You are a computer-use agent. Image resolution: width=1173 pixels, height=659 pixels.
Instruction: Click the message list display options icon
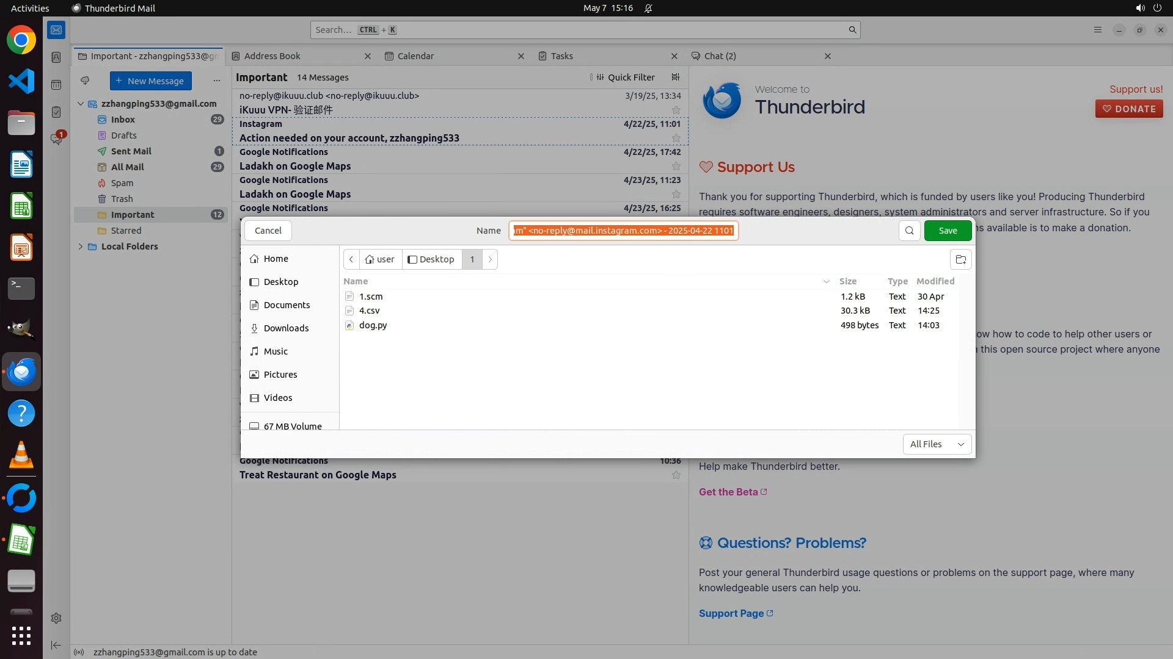tap(675, 77)
